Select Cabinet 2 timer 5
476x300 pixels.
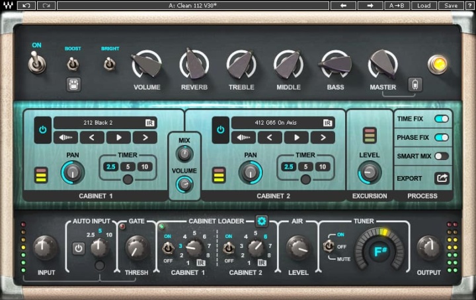click(x=305, y=167)
